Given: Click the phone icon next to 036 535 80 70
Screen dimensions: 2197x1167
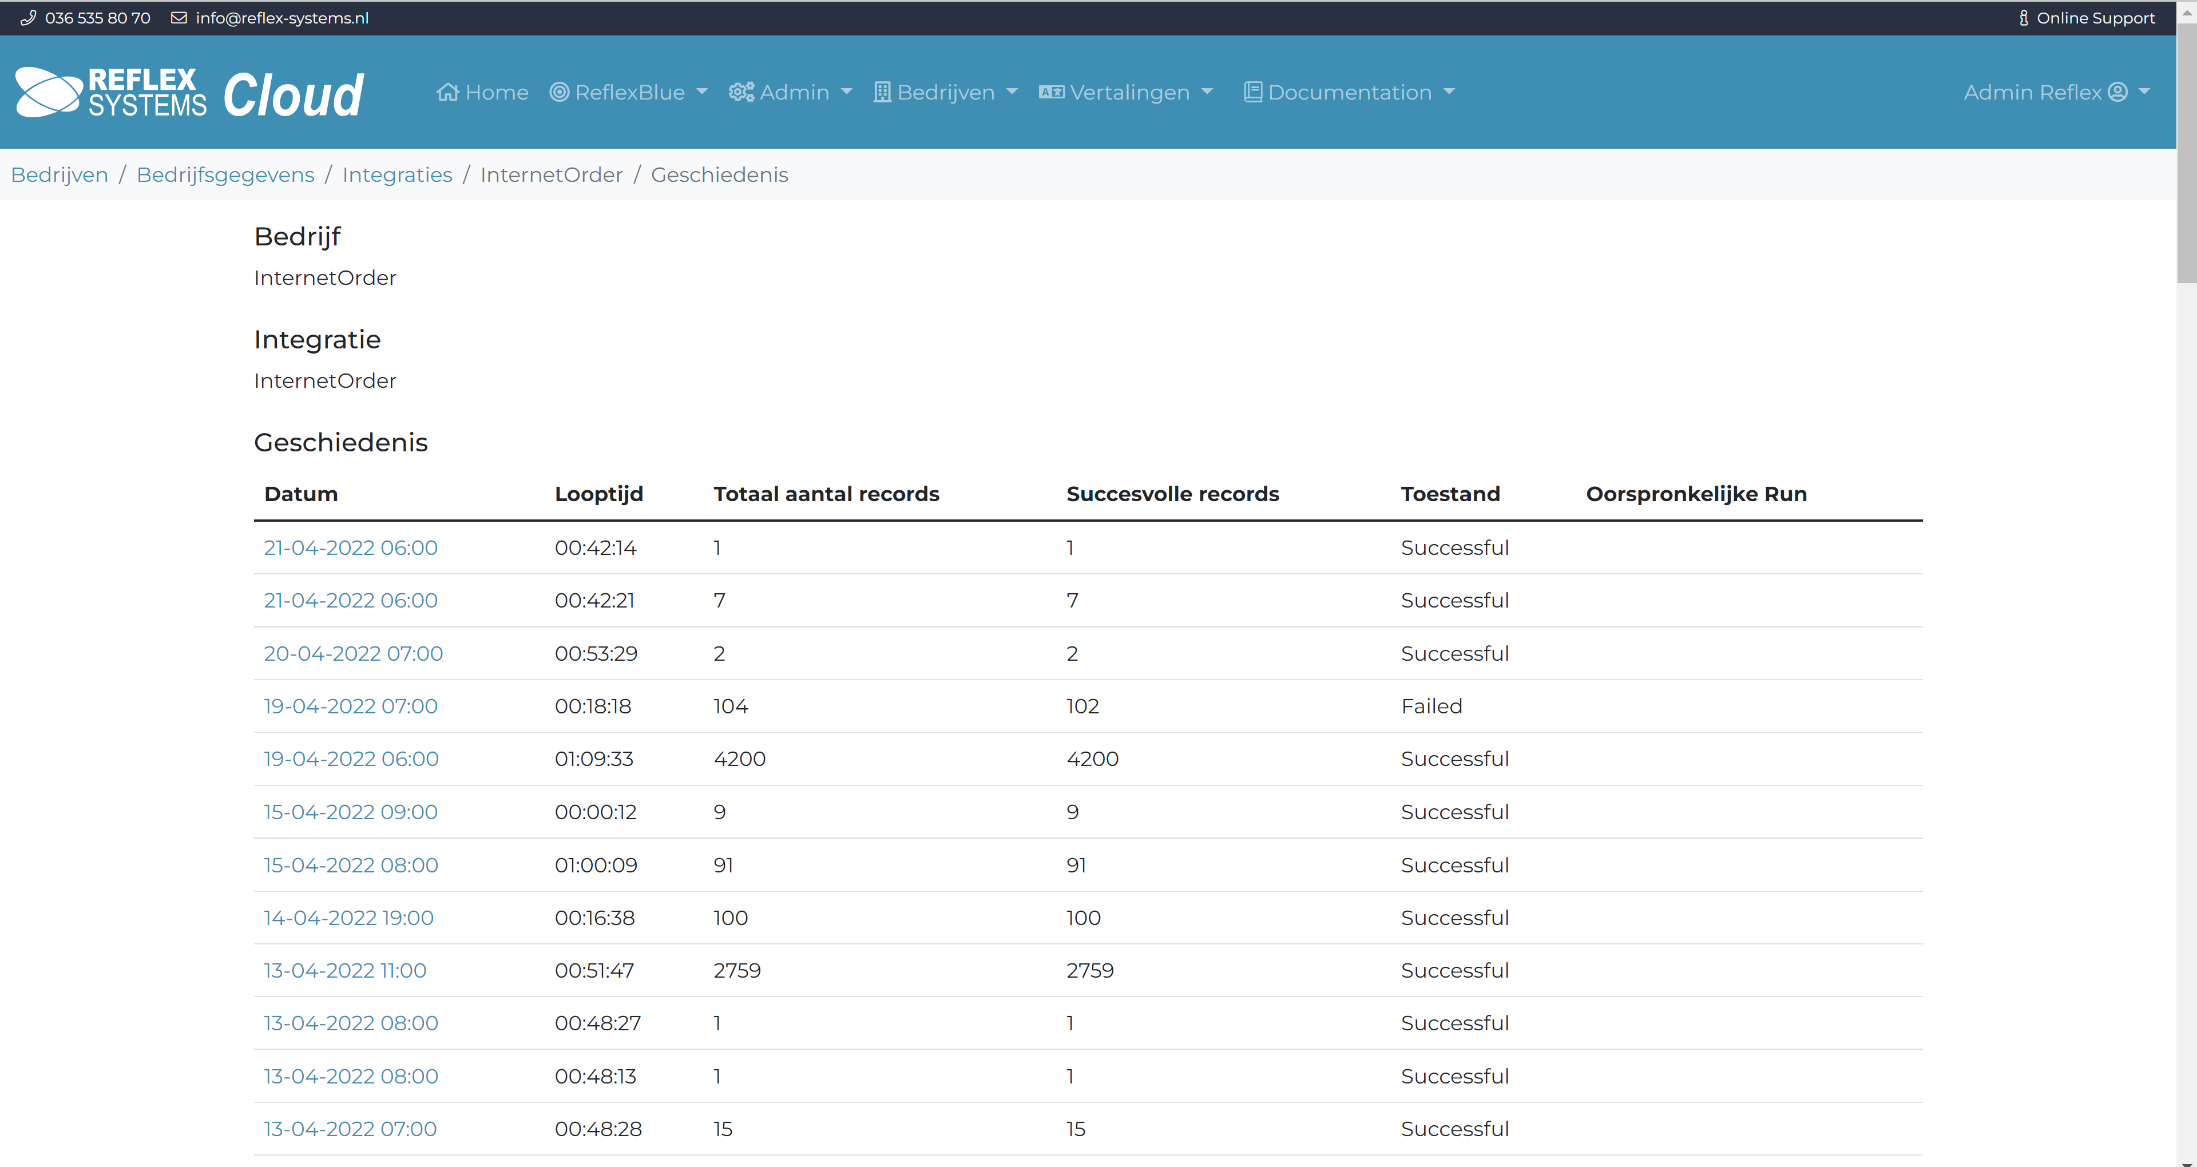Looking at the screenshot, I should [x=29, y=17].
